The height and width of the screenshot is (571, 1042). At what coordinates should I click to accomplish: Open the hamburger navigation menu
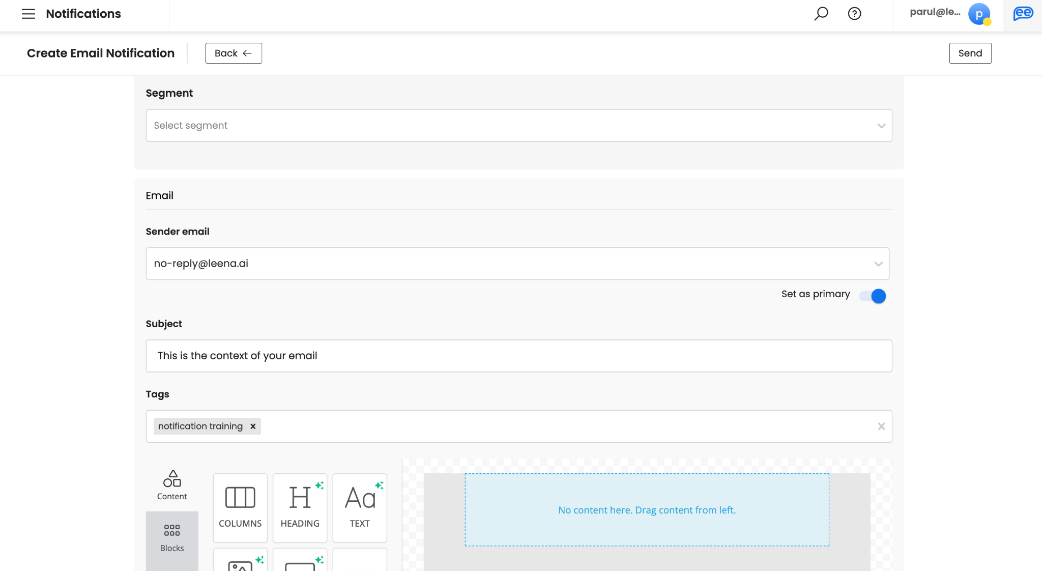click(28, 14)
